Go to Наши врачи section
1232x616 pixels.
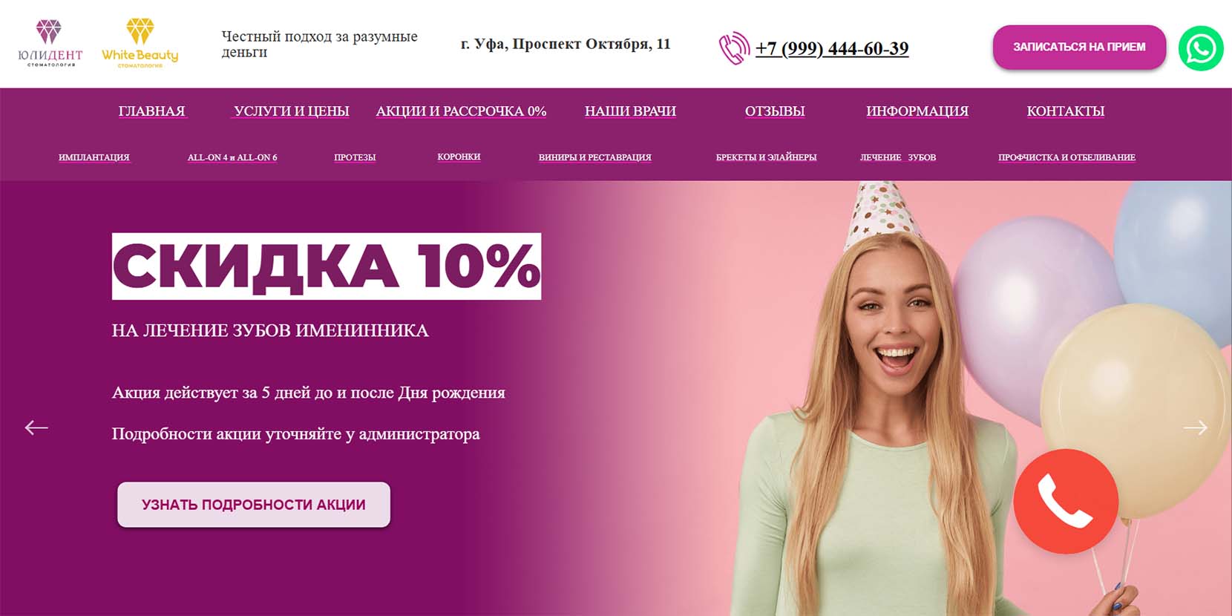(x=630, y=111)
